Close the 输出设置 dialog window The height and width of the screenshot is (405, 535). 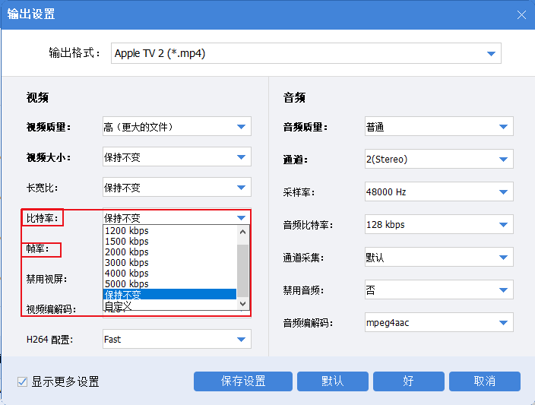[521, 14]
